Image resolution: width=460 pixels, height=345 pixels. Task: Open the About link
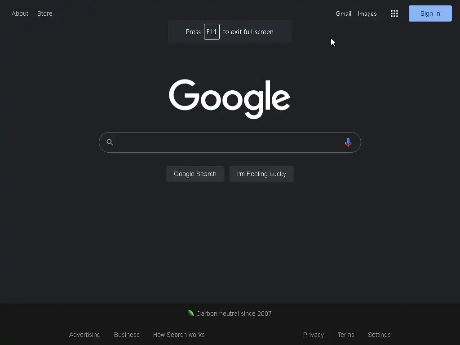[x=20, y=13]
